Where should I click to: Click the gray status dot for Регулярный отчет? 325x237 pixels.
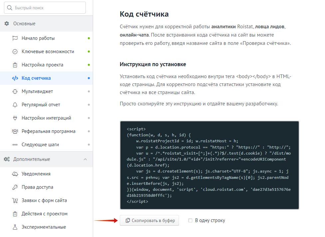(x=89, y=105)
